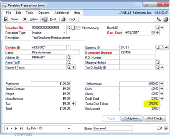Screen dimensions: 170x136
Task: Click the Apply button
Action: 111,118
